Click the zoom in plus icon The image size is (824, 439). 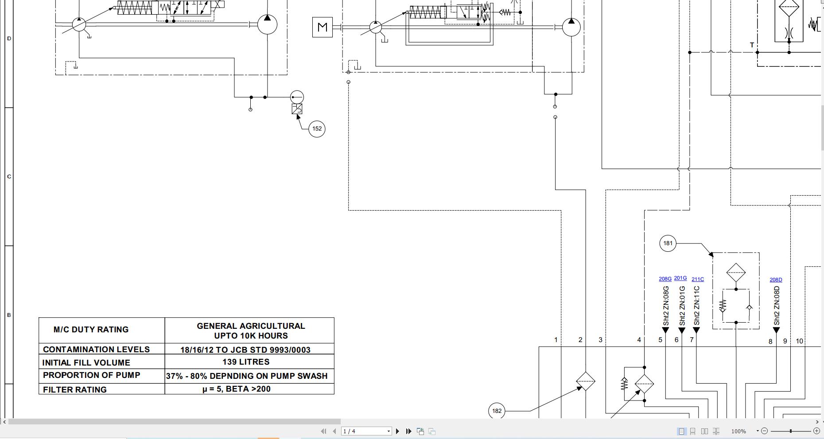click(816, 431)
